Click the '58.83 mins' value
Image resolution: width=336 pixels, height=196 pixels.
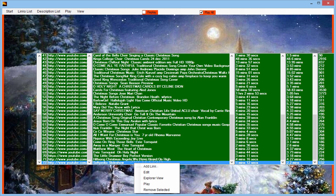tap(295, 90)
